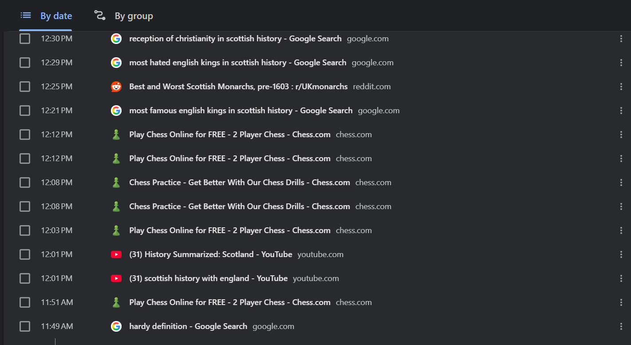Select the 12:25 PM Reddit entry checkbox
This screenshot has height=345, width=631.
tap(25, 87)
